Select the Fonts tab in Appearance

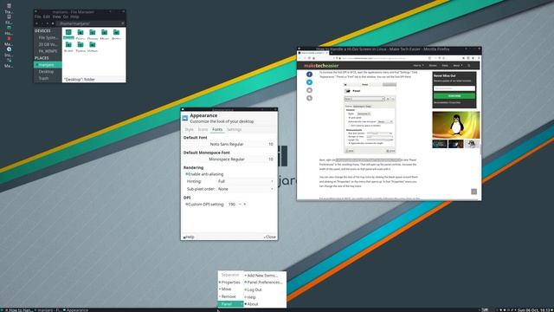click(x=217, y=129)
